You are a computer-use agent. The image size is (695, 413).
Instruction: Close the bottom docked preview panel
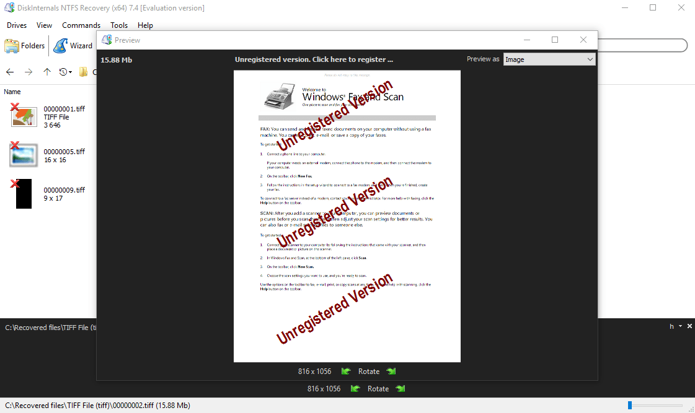tap(688, 326)
